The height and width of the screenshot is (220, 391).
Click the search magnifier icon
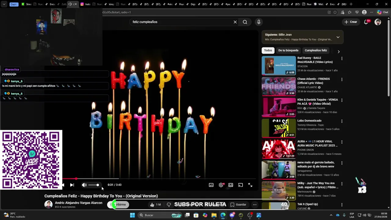point(245,22)
